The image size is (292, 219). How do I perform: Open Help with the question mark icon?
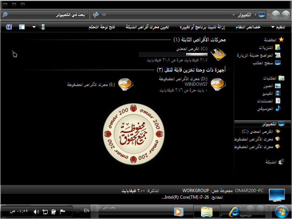click(x=9, y=27)
